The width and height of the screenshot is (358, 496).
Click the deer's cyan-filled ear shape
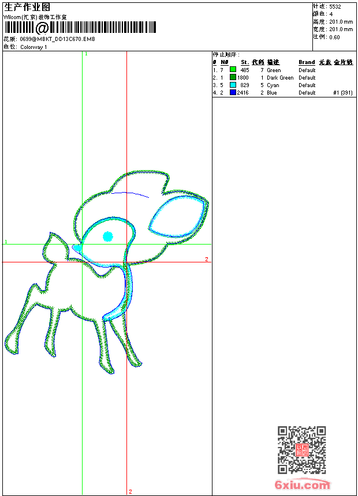(x=177, y=216)
